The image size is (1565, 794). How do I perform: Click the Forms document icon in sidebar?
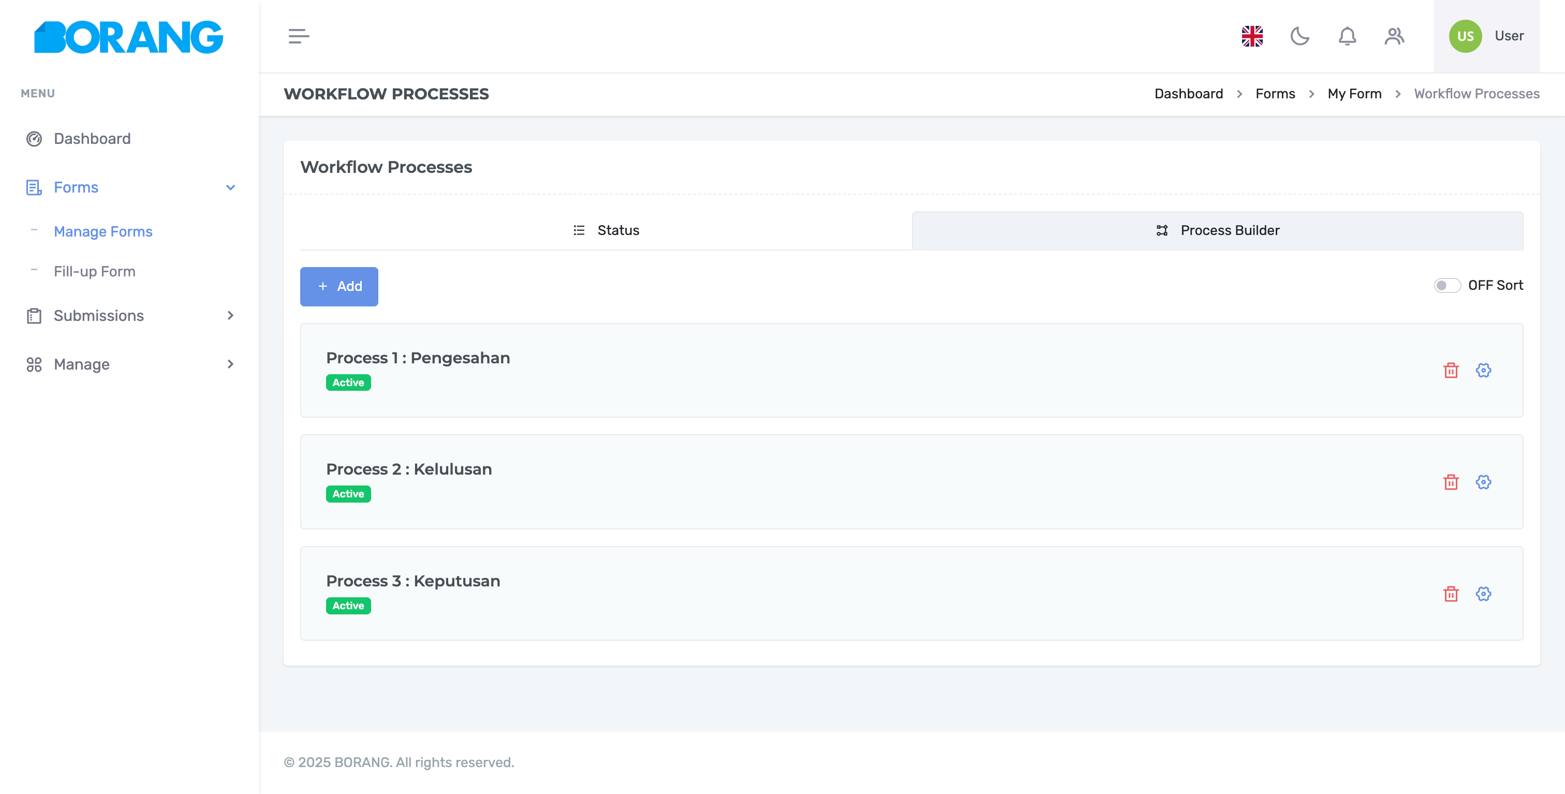[34, 187]
